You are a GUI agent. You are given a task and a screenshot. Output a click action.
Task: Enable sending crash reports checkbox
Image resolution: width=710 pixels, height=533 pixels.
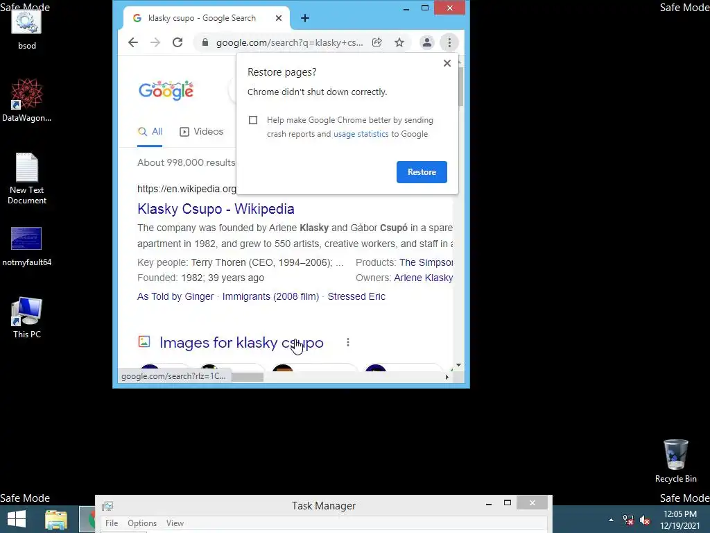coord(253,120)
